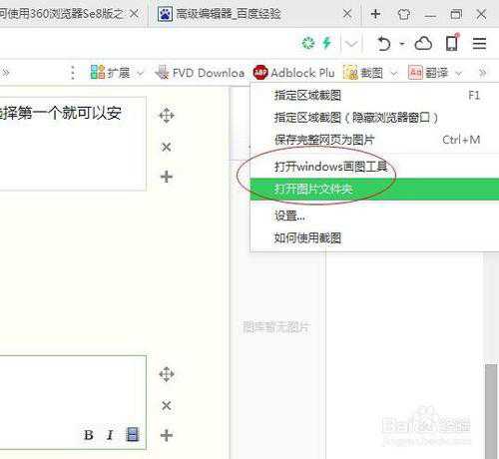Viewport: 499px width, 459px height.
Task: Click the green browser-doctor icon
Action: click(308, 43)
